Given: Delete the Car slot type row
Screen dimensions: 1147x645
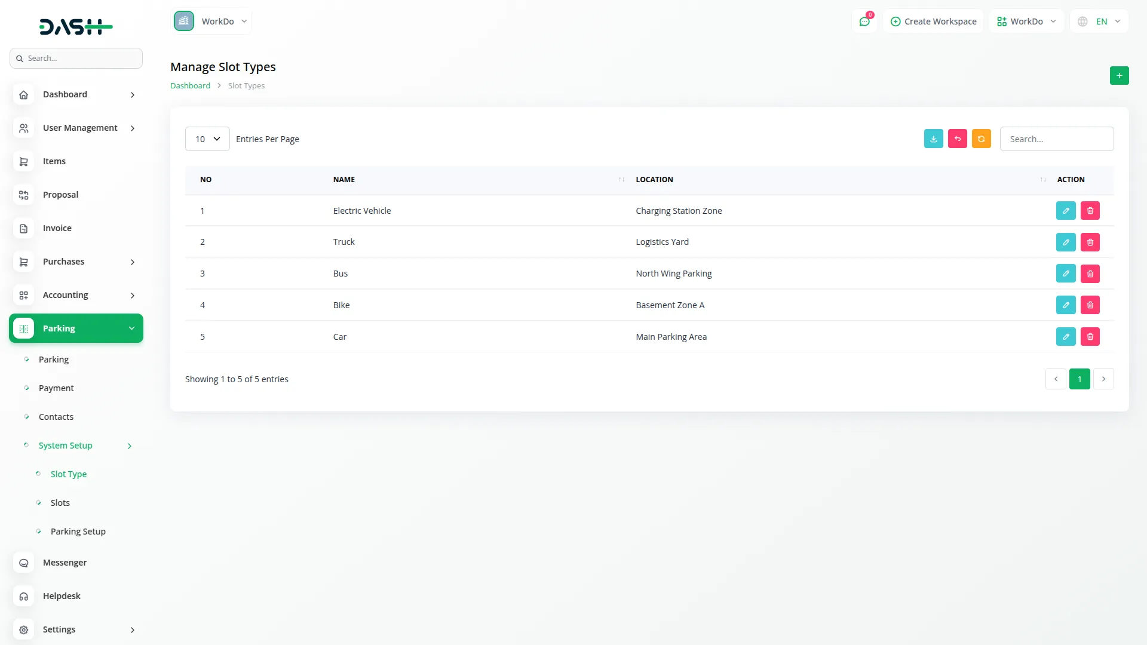Looking at the screenshot, I should click(x=1090, y=337).
